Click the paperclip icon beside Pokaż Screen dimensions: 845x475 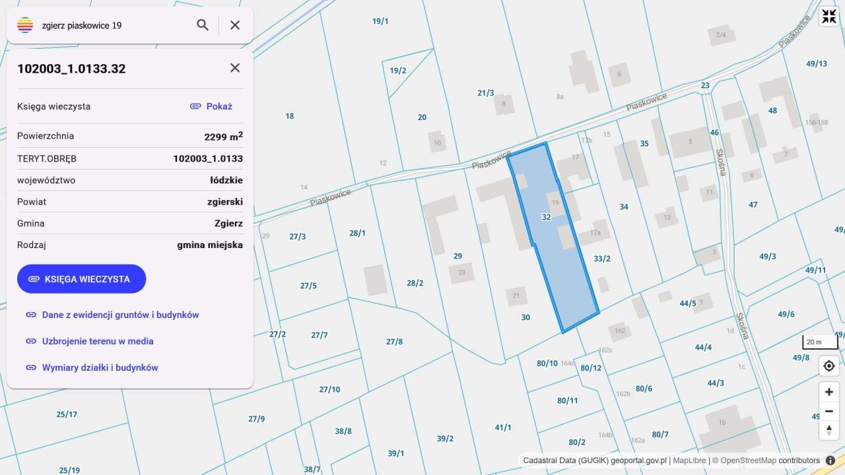[195, 106]
